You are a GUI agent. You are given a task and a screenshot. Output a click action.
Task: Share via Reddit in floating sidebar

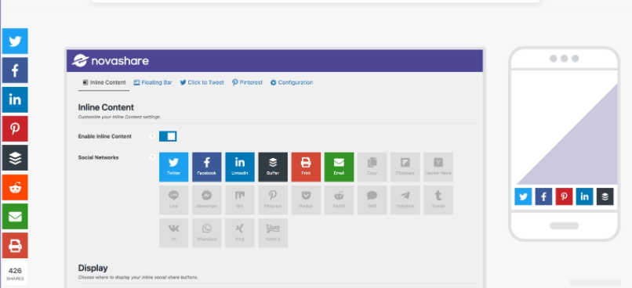15,188
